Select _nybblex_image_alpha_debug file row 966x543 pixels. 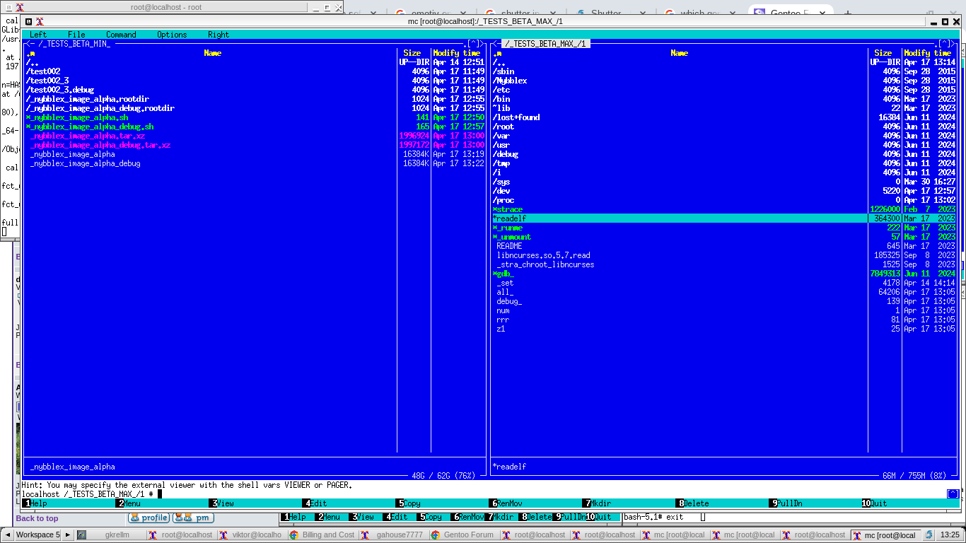tap(255, 163)
